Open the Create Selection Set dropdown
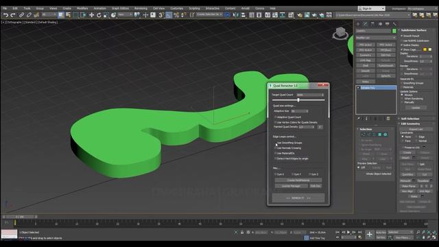This screenshot has width=439, height=247. click(209, 14)
